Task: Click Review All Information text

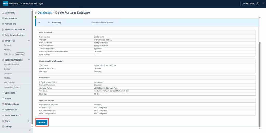Action: coord(102,22)
